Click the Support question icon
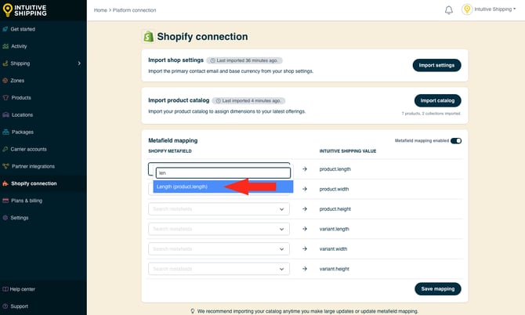The height and width of the screenshot is (315, 525). coord(5,306)
